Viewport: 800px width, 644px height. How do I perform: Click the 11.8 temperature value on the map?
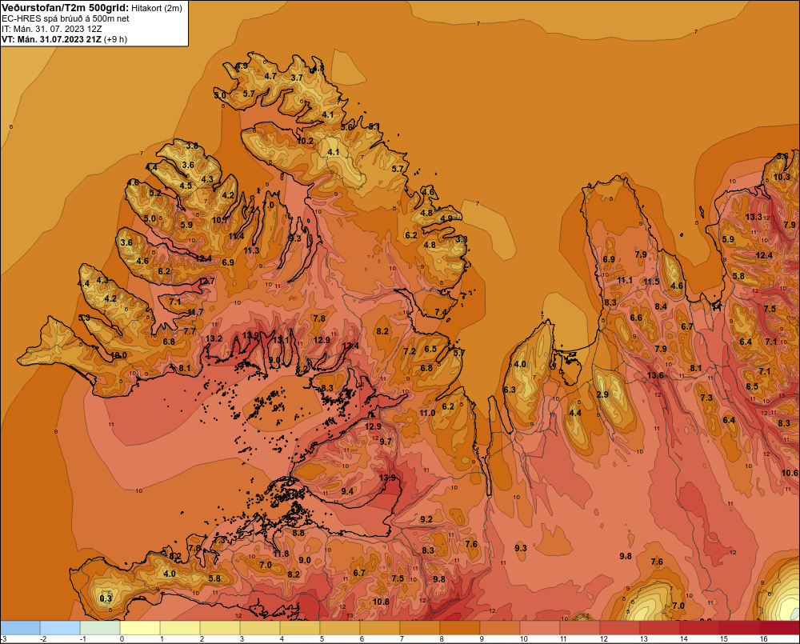tap(281, 554)
